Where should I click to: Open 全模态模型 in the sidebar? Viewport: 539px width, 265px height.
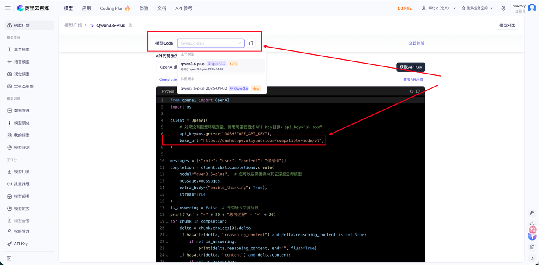(x=29, y=86)
